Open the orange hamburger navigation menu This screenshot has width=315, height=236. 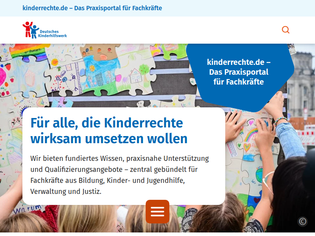[157, 212]
